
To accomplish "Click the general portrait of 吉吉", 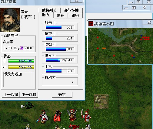I will click(x=10, y=20).
